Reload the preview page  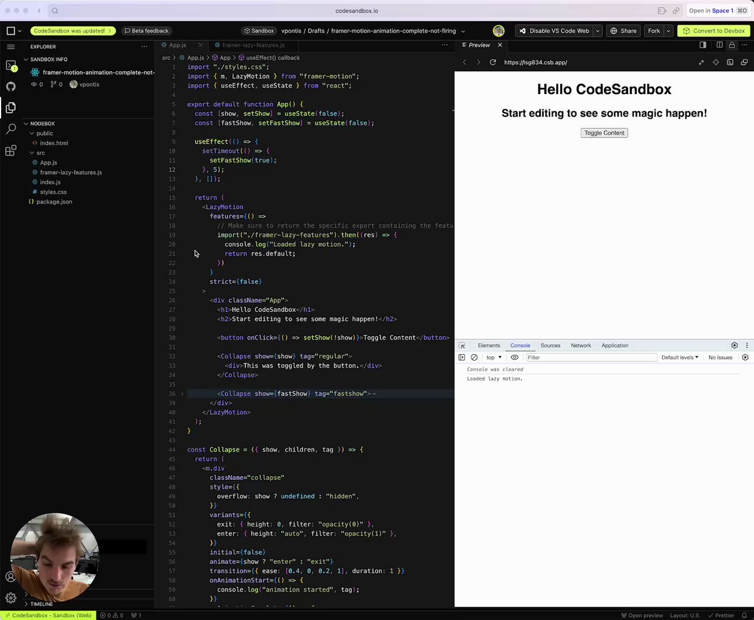(492, 62)
